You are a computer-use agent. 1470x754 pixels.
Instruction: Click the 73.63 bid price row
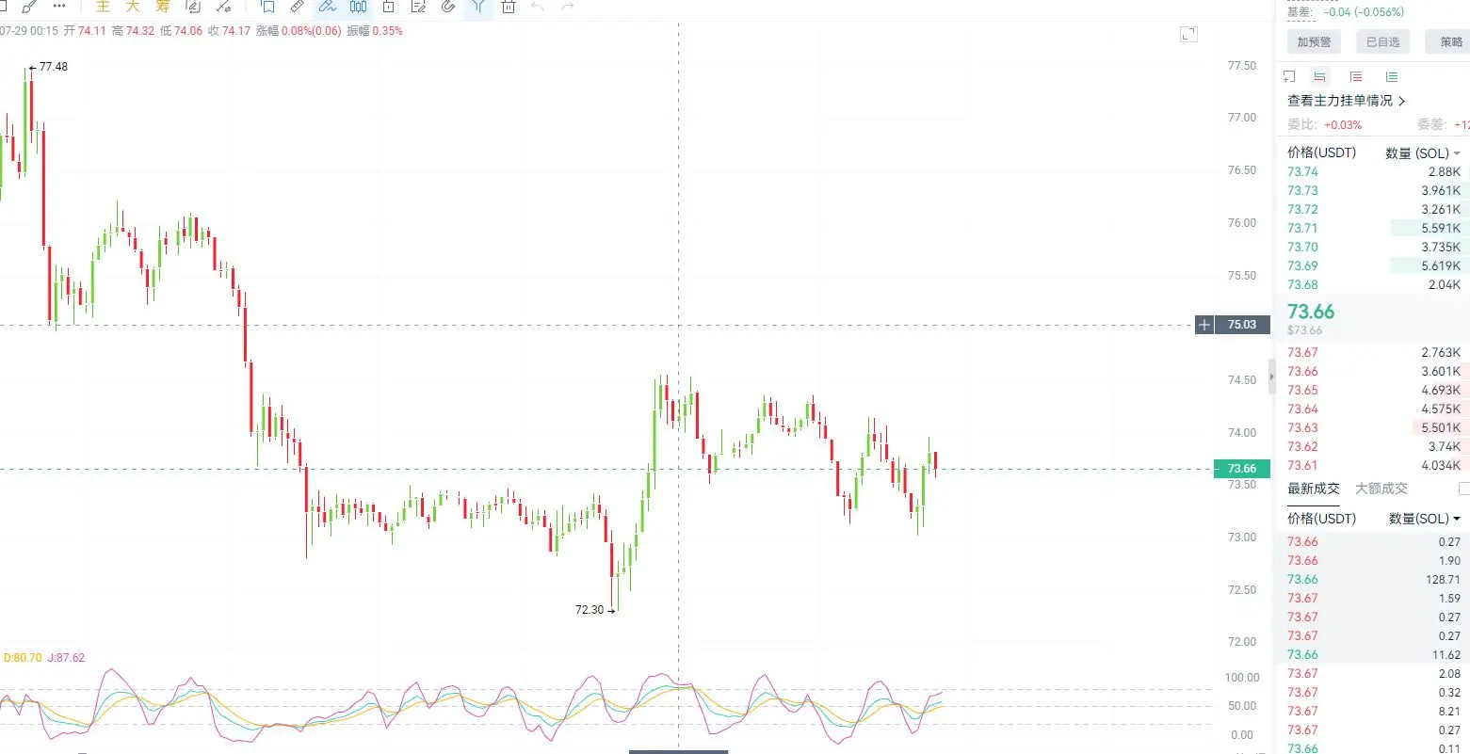tap(1376, 428)
